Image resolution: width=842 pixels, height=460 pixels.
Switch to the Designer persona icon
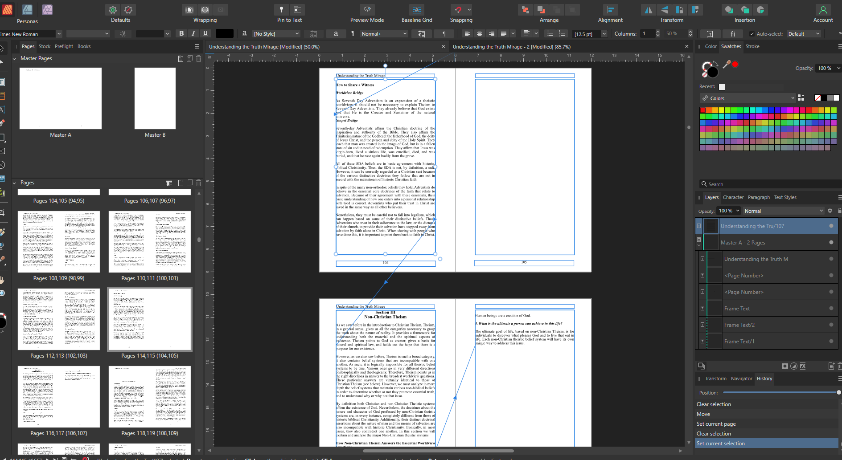(27, 9)
